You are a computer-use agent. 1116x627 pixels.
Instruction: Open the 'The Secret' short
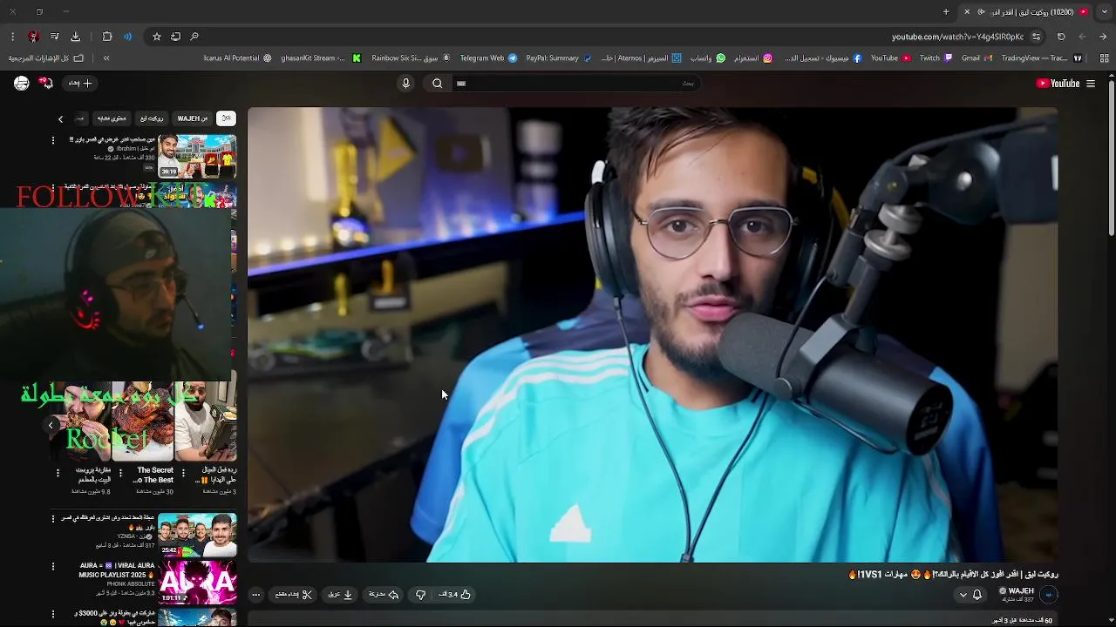pos(143,421)
